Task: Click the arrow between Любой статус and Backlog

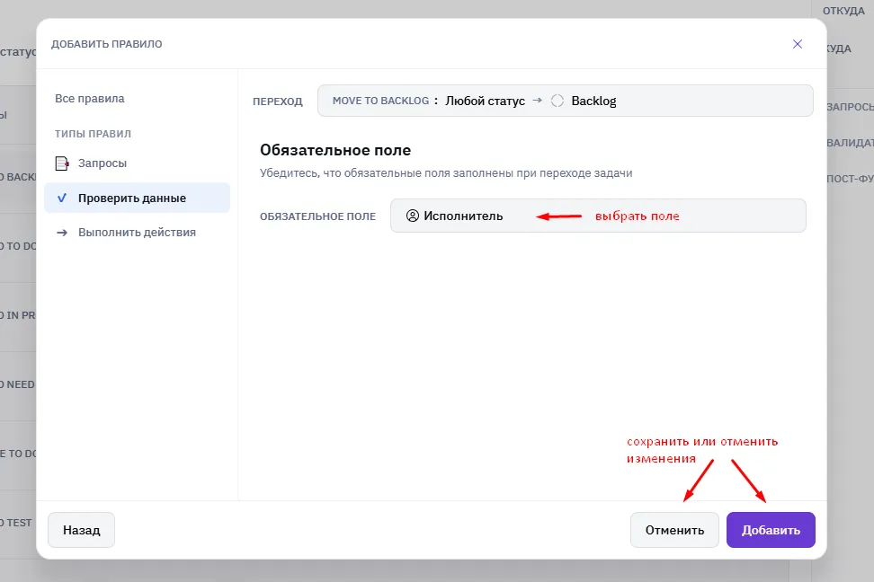Action: tap(538, 101)
